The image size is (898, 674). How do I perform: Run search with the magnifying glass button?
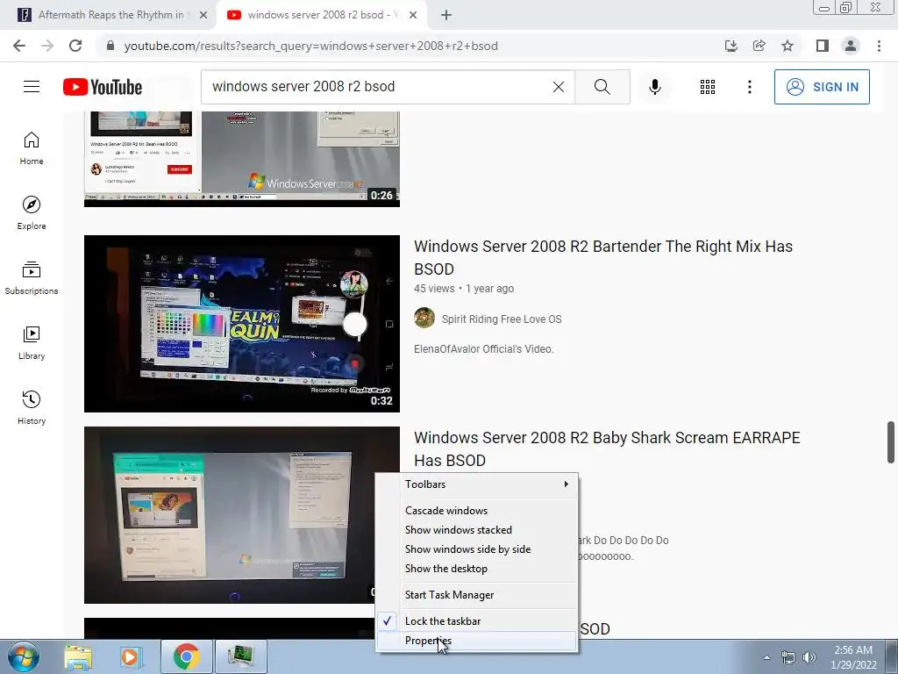602,87
